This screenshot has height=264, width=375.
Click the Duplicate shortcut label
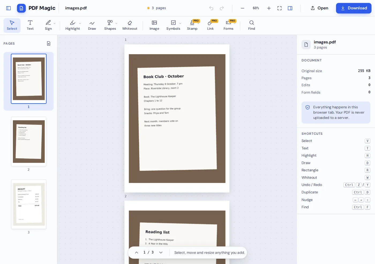coord(310,192)
